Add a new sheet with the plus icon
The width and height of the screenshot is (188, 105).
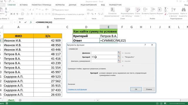pos(20,100)
